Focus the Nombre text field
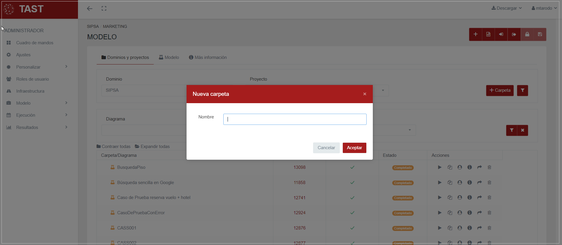The height and width of the screenshot is (245, 562). tap(295, 119)
